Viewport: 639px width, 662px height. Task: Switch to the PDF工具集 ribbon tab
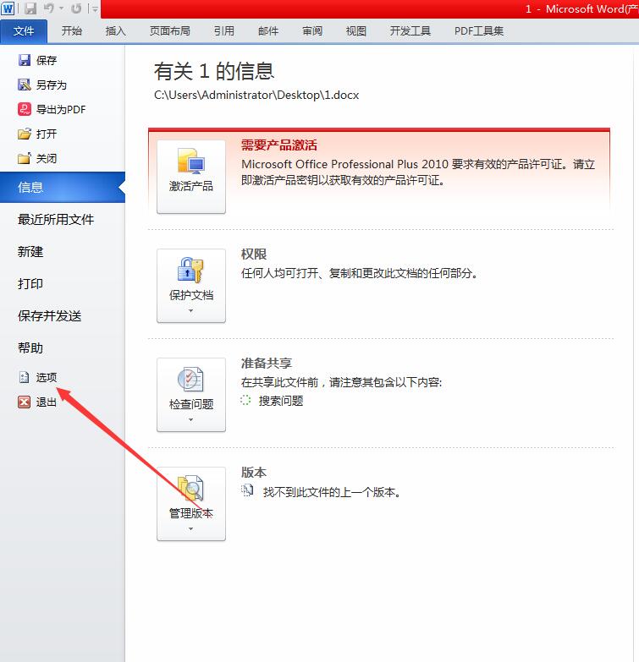[479, 30]
